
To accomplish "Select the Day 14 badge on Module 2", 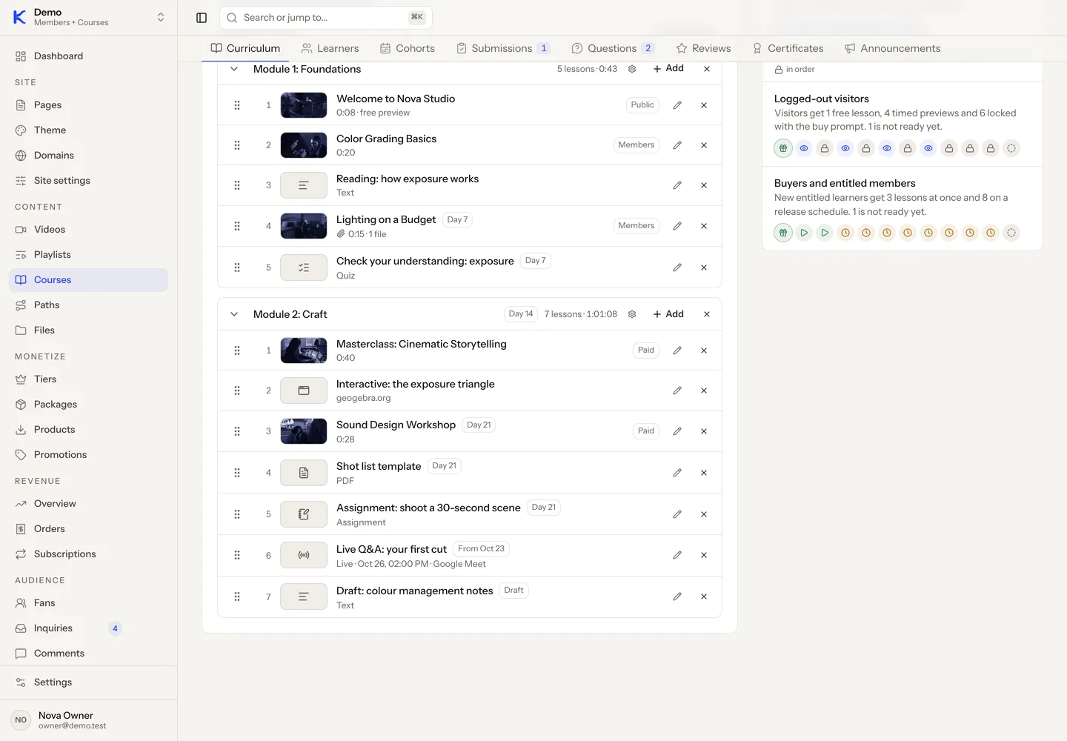I will pyautogui.click(x=521, y=314).
